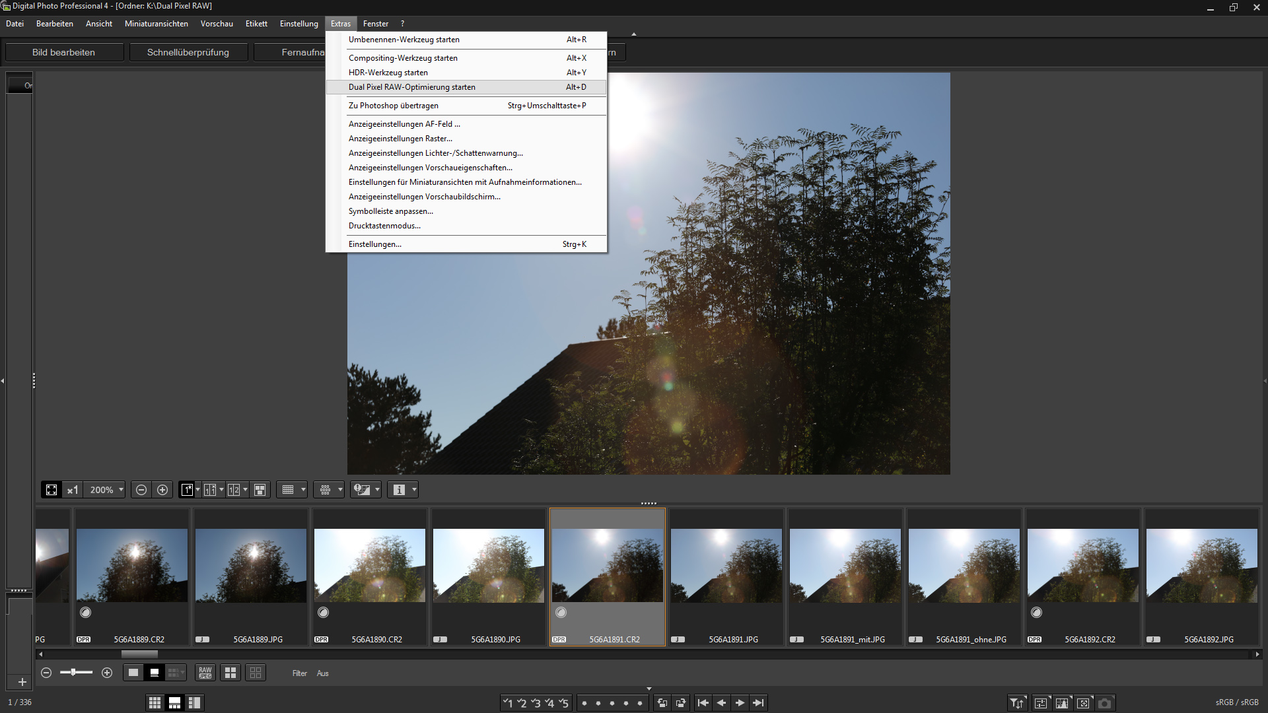Image resolution: width=1268 pixels, height=713 pixels.
Task: Go to next image arrow
Action: coord(740,703)
